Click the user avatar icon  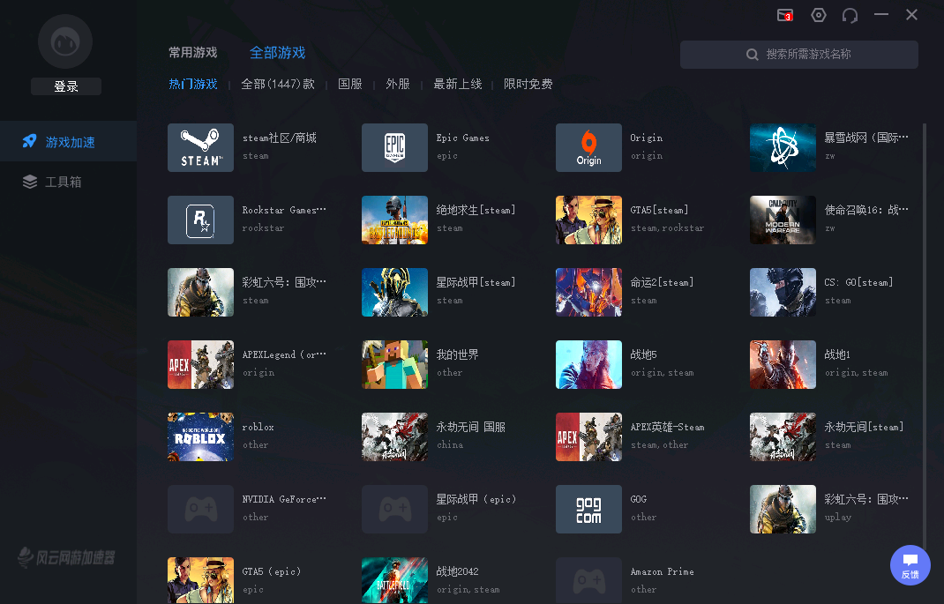pos(65,41)
